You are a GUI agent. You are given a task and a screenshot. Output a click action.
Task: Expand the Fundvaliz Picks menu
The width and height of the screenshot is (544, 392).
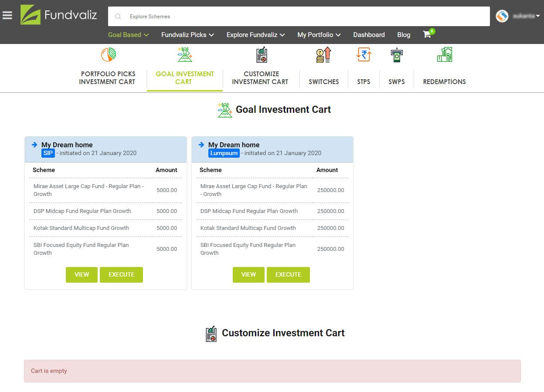point(187,35)
